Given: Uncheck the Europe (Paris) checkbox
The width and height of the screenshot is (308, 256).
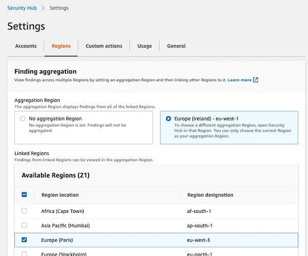Looking at the screenshot, I should (24, 240).
